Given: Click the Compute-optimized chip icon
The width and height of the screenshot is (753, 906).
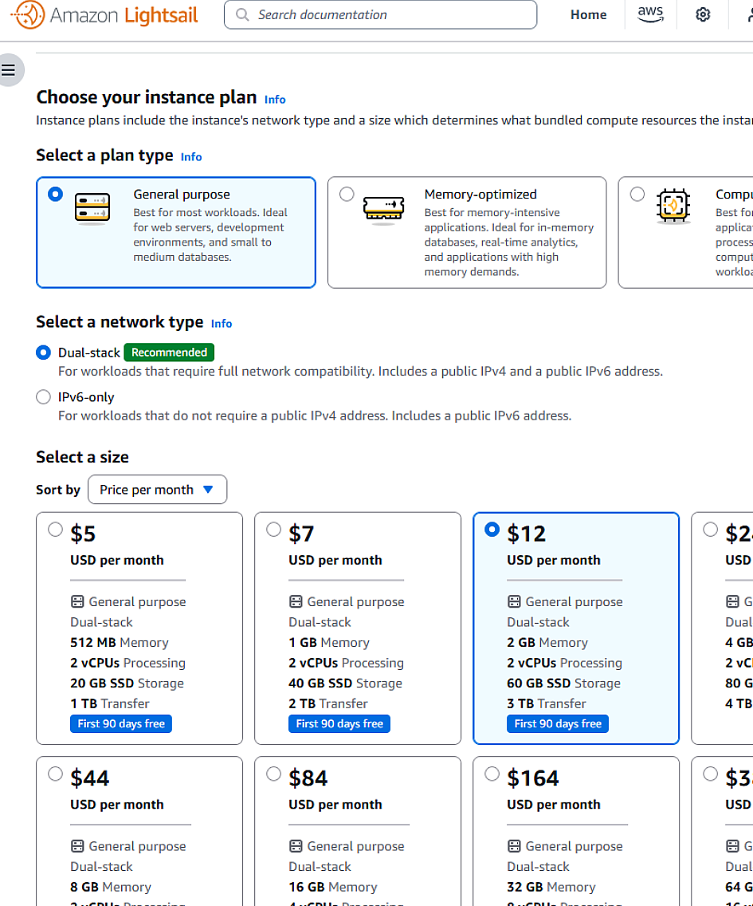Looking at the screenshot, I should click(x=673, y=205).
